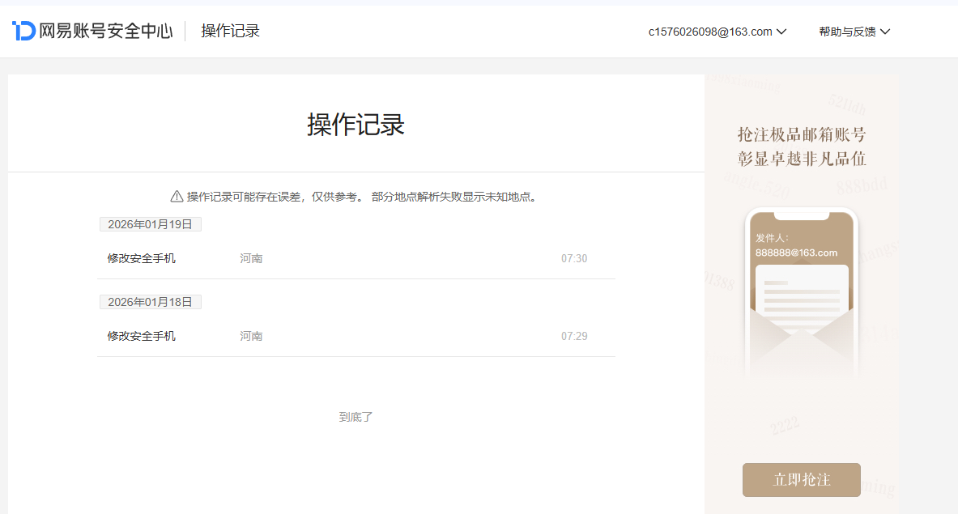Expand the c1576026098@163.com account dropdown

click(717, 32)
